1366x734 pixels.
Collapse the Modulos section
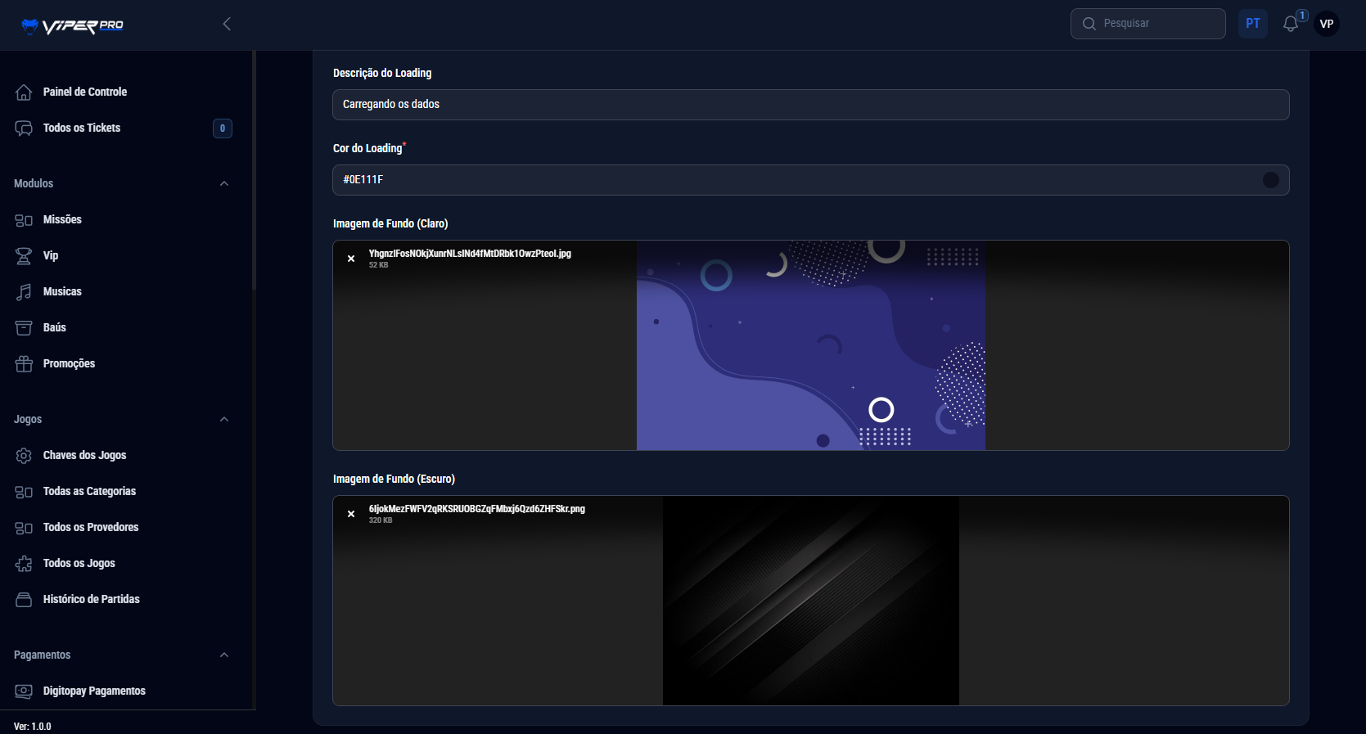tap(224, 183)
